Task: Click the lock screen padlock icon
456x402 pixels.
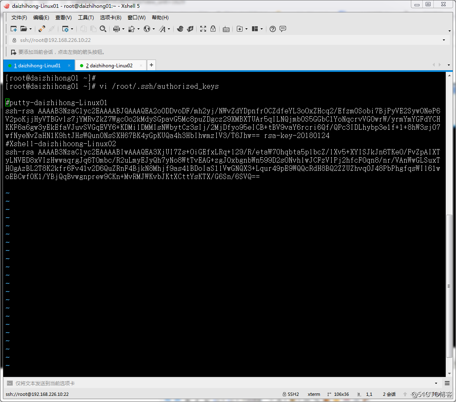Action: pyautogui.click(x=213, y=29)
